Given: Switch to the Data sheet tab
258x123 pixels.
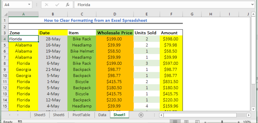Looking at the screenshot, I should click(102, 115).
